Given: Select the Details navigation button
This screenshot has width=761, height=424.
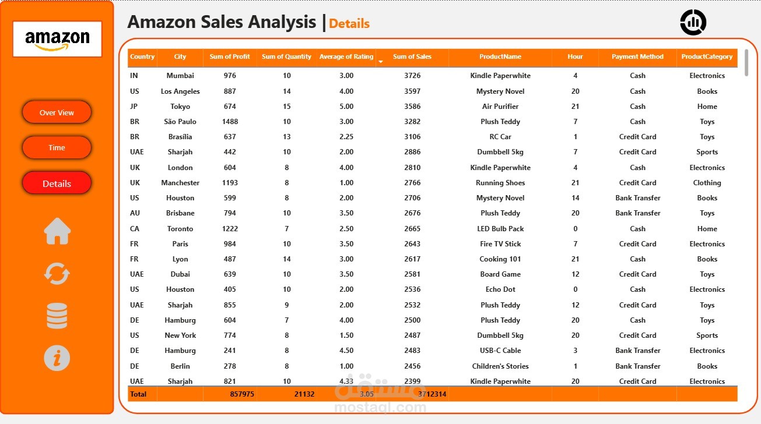Looking at the screenshot, I should click(57, 183).
